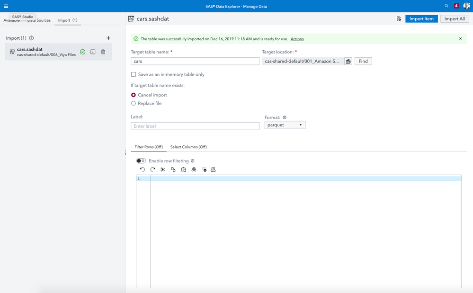Select the 'Replace file' radio button
The image size is (473, 293).
click(134, 103)
